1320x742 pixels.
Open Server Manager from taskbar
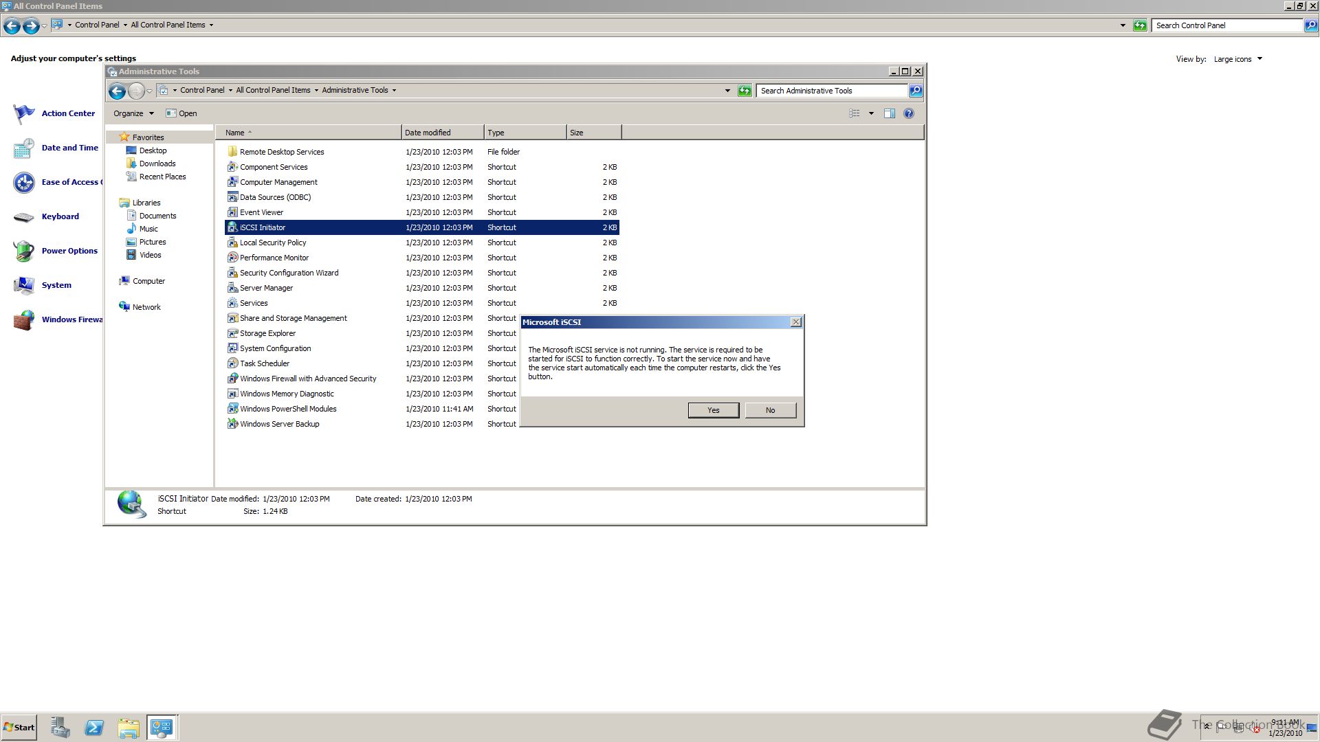[x=60, y=728]
